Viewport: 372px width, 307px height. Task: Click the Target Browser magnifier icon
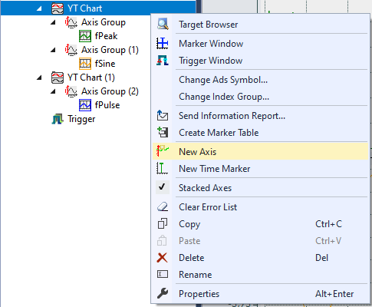[x=163, y=24]
